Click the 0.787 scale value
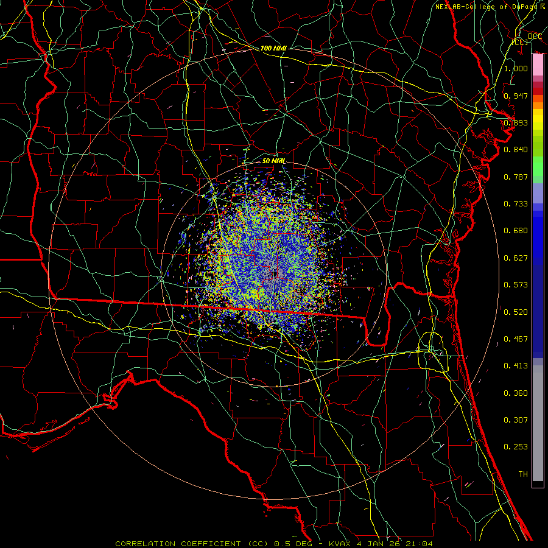The image size is (548, 548). (516, 177)
